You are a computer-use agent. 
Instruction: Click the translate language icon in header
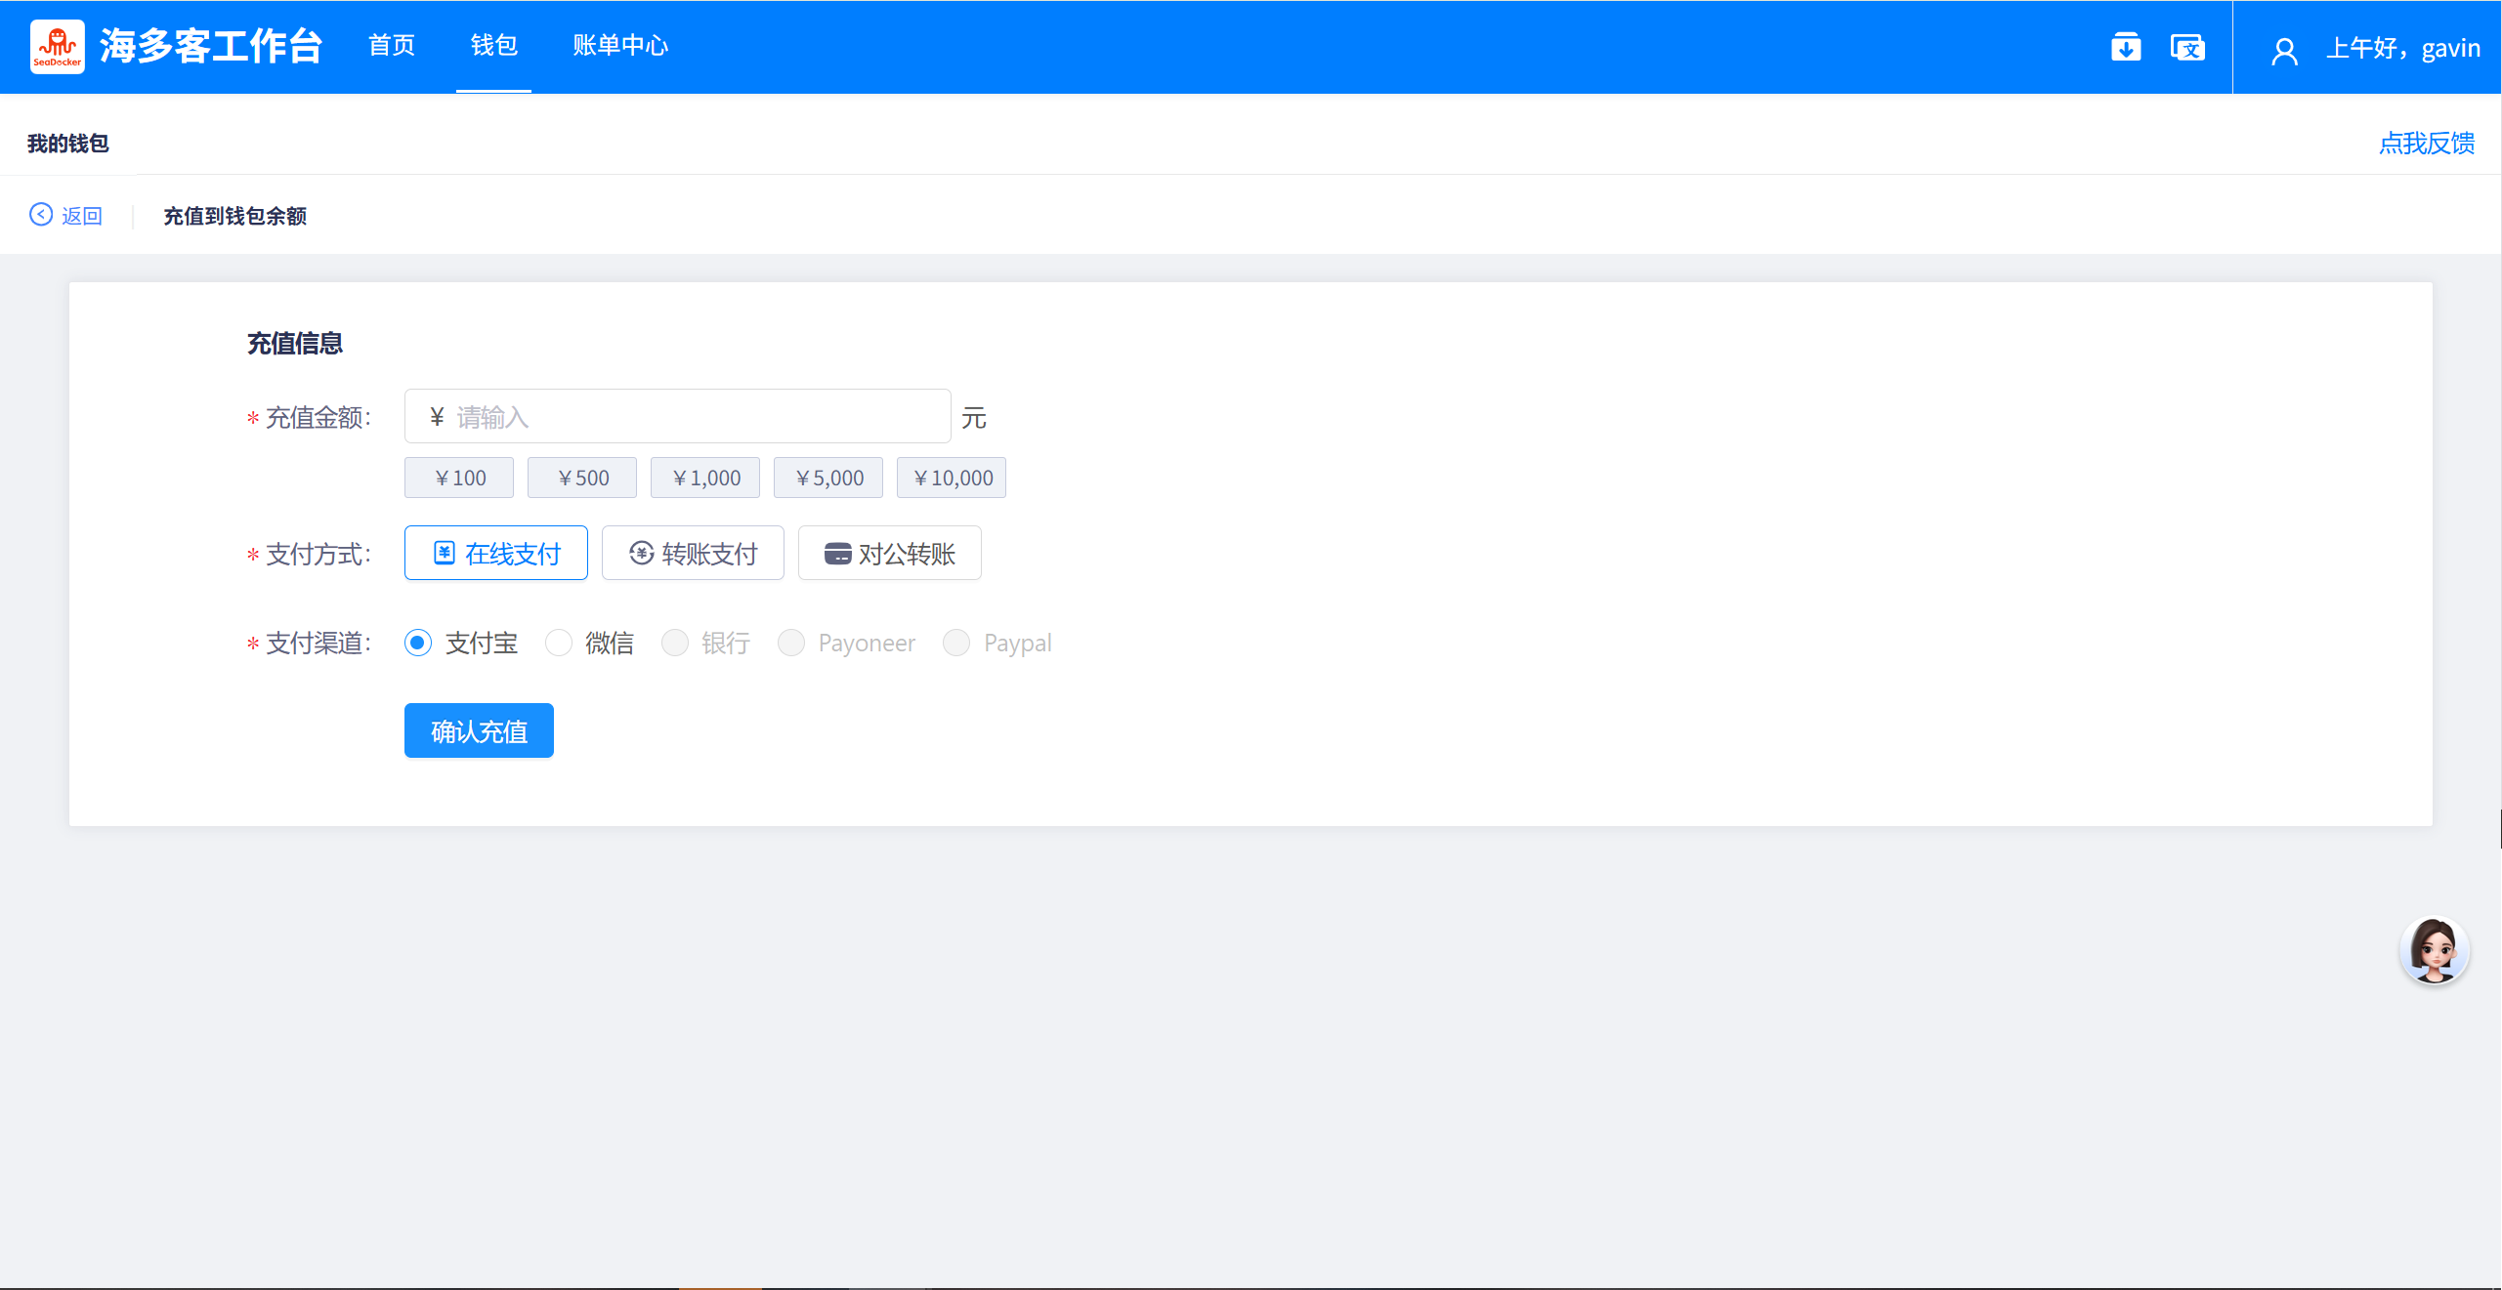(x=2186, y=47)
